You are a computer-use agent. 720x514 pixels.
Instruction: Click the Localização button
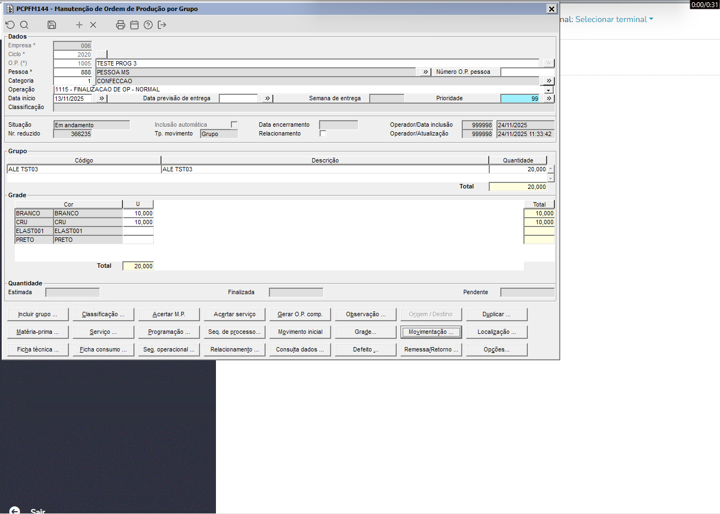(x=497, y=332)
